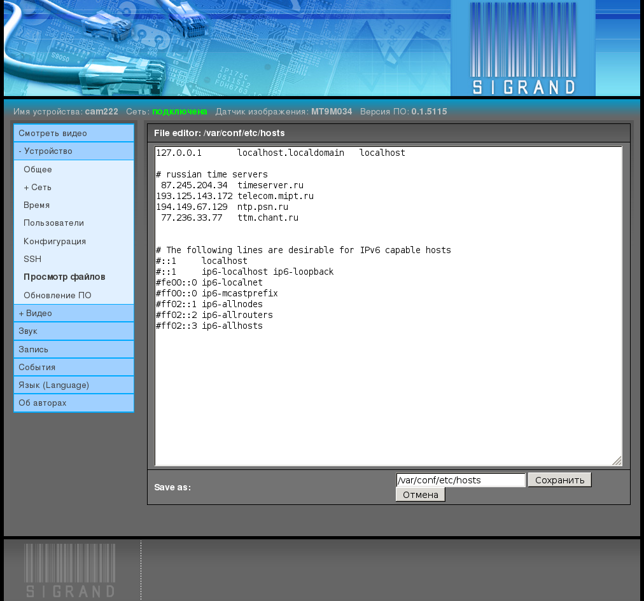The image size is (644, 601).
Task: Click the timeserver.ru host entry
Action: click(232, 185)
